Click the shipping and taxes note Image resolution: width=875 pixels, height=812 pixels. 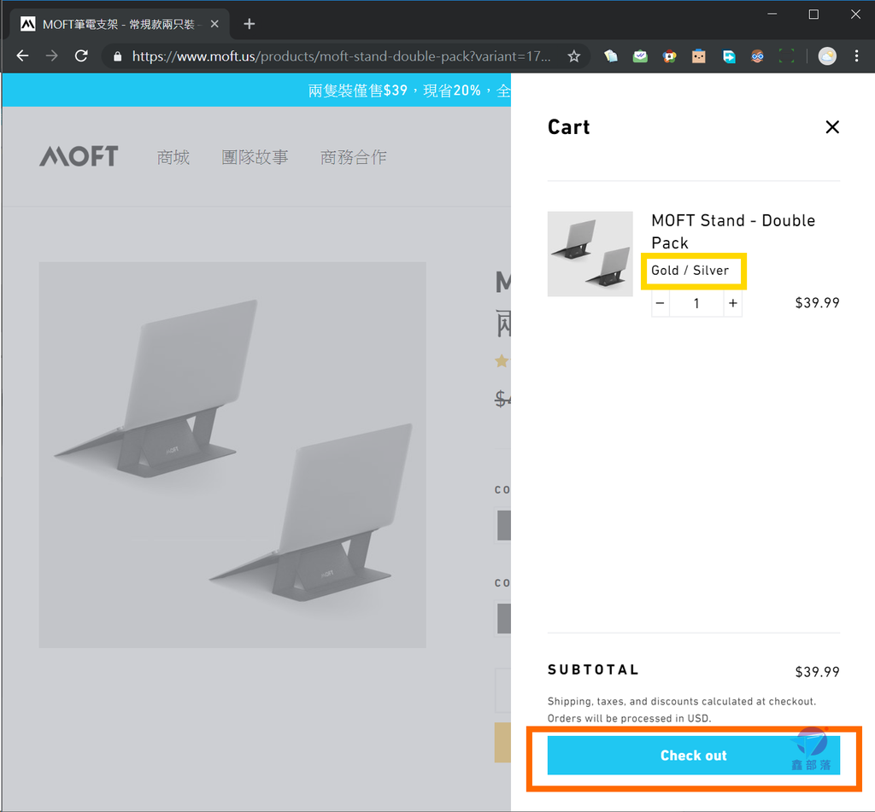click(x=681, y=710)
